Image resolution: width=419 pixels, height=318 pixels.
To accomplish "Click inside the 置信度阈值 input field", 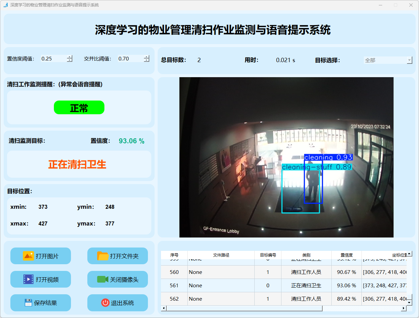I will point(53,59).
